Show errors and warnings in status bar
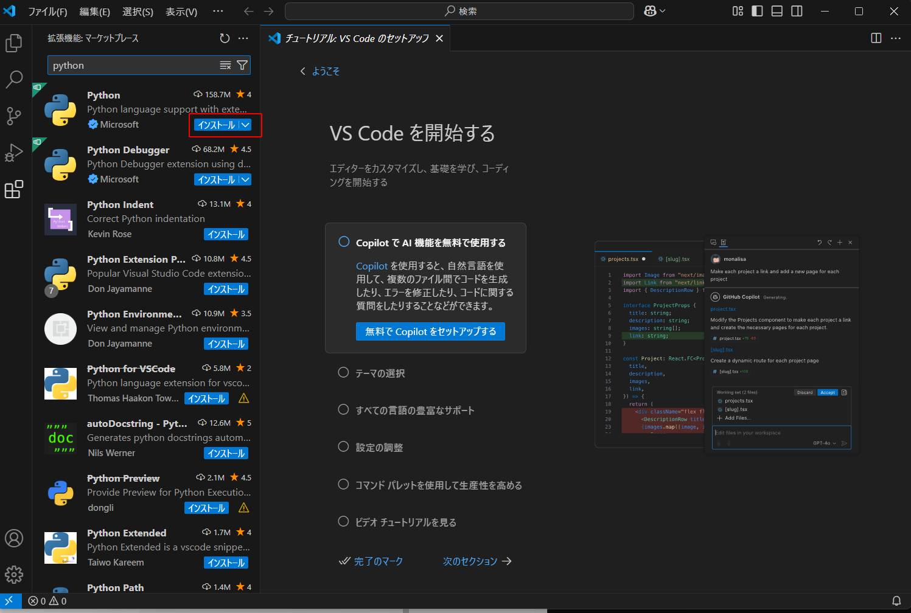The image size is (911, 613). click(47, 601)
